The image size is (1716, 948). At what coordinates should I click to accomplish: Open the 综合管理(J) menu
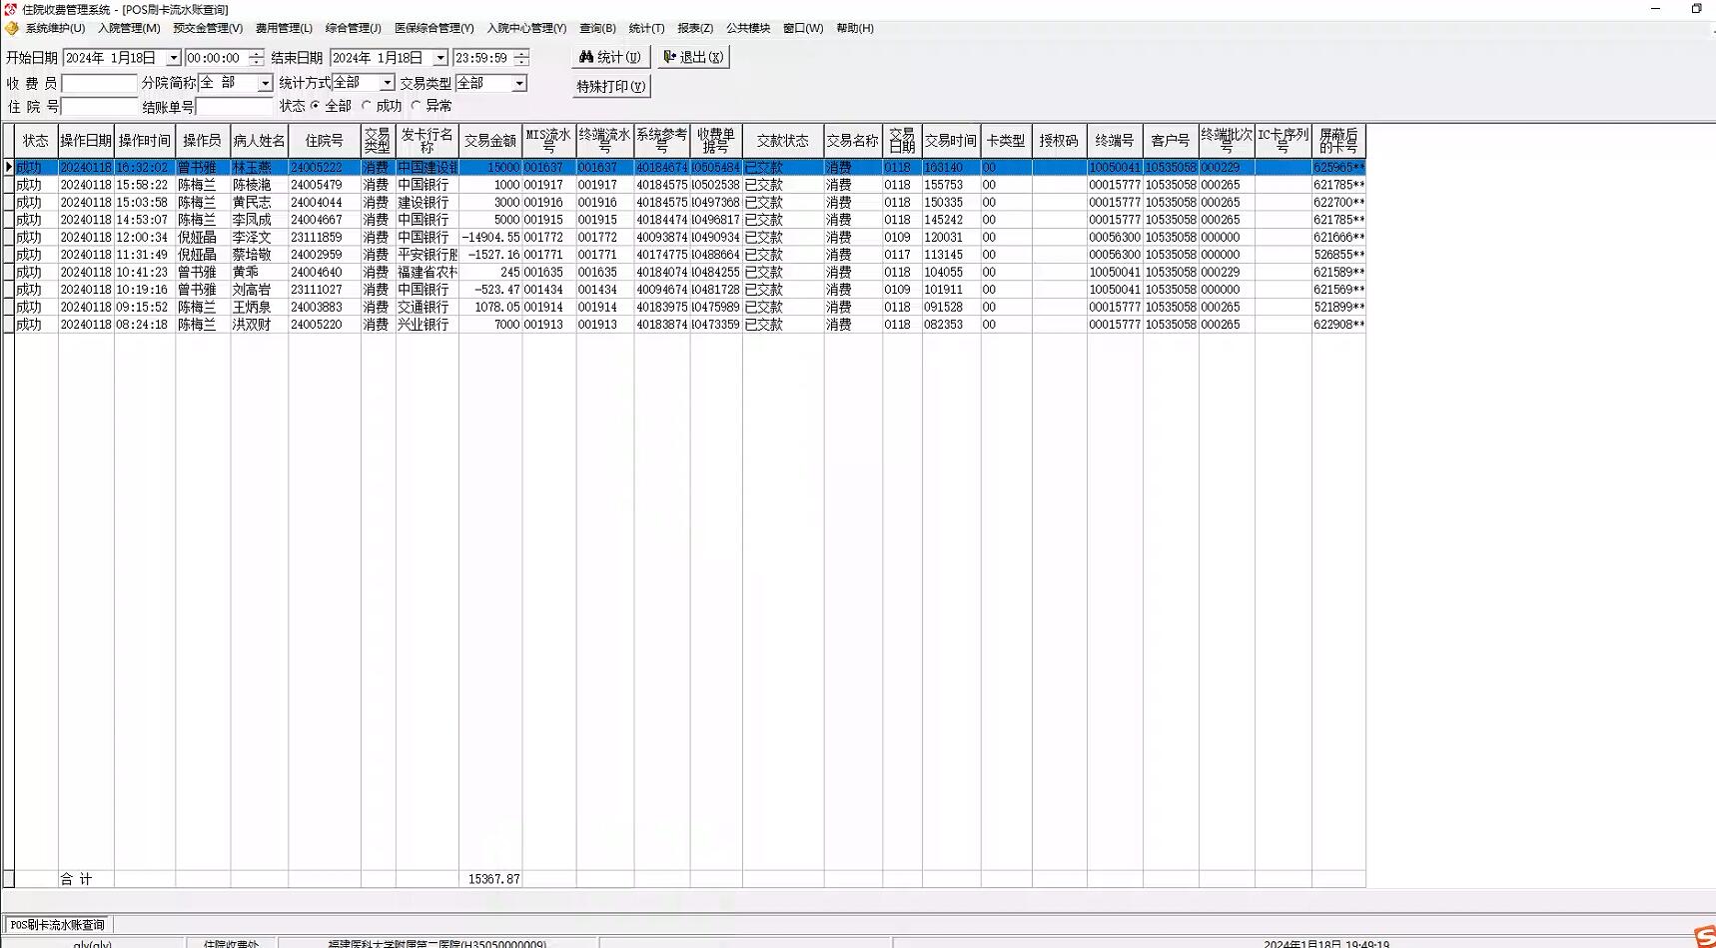354,28
